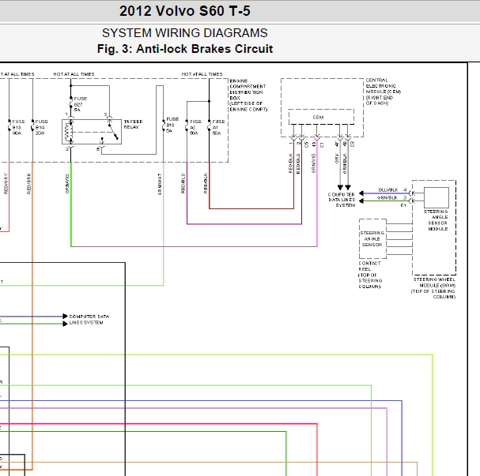Screen dimensions: 480x476
Task: Click the "GRN/BLK 3" horizontal wire label
Action: pyautogui.click(x=391, y=197)
